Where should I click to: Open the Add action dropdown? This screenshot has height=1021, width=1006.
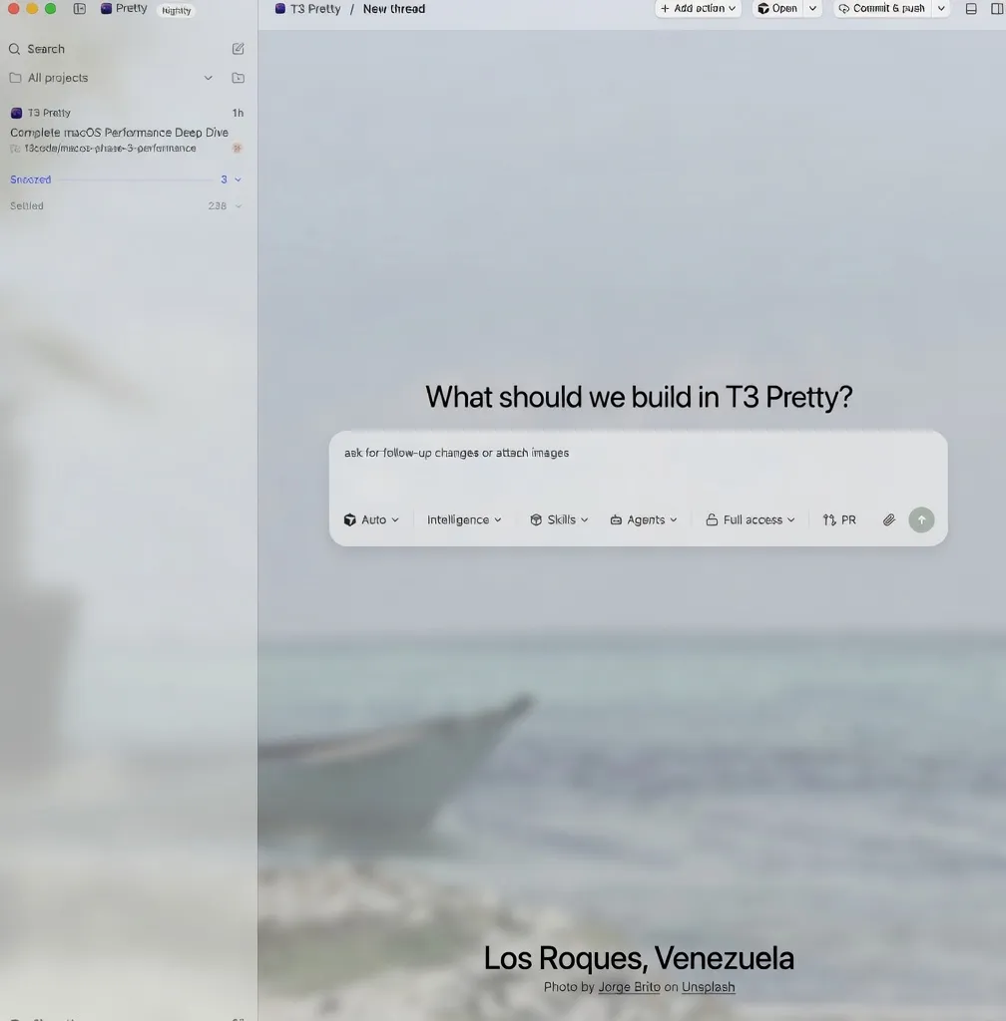[x=698, y=8]
